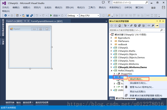Viewport: 167px width, 110px height.
Task: Click the Sync with Active Document icon
Action: pyautogui.click(x=131, y=25)
